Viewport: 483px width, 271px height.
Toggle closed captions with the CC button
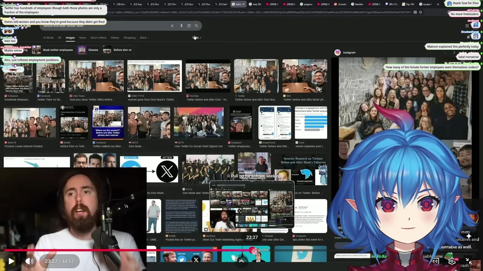435,261
